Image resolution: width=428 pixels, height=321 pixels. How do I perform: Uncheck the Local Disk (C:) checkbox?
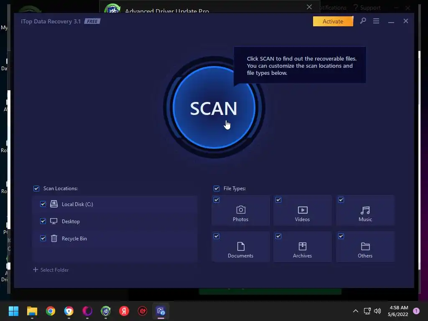click(43, 204)
